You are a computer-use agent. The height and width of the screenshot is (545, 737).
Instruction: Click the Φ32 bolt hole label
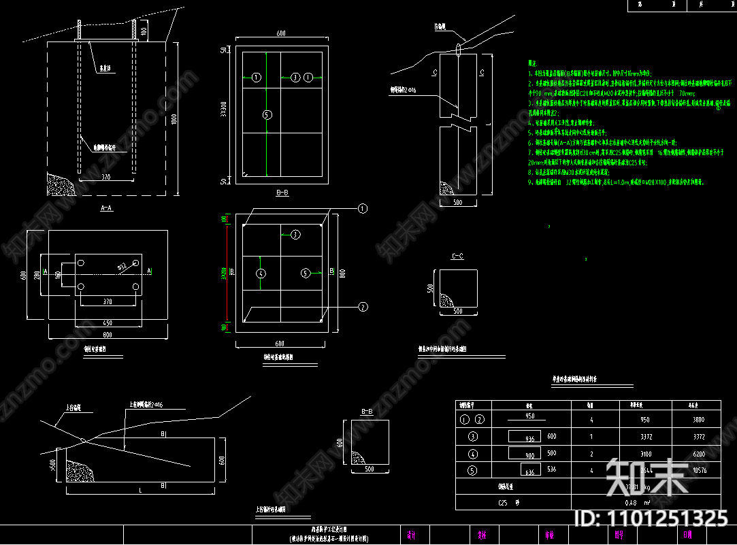click(122, 265)
